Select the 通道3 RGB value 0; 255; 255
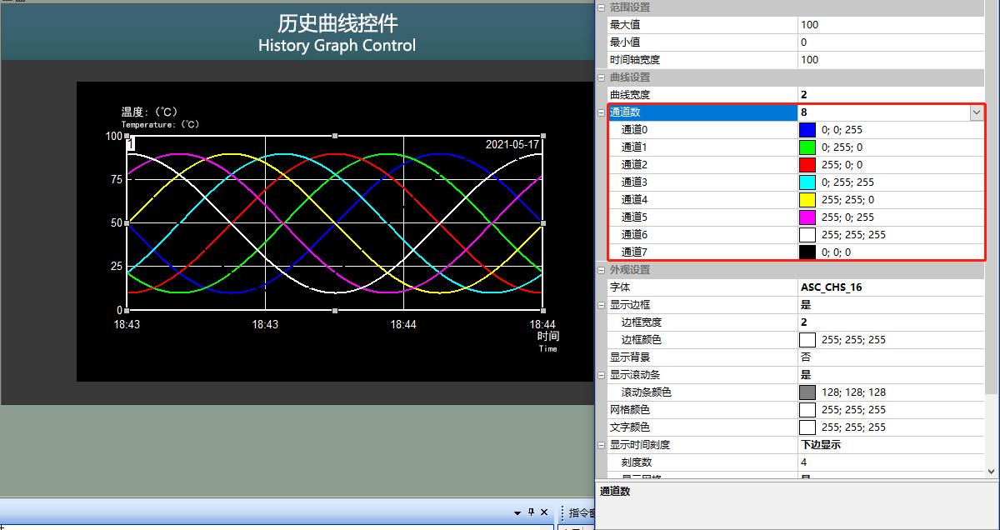The height and width of the screenshot is (530, 1000). (847, 182)
